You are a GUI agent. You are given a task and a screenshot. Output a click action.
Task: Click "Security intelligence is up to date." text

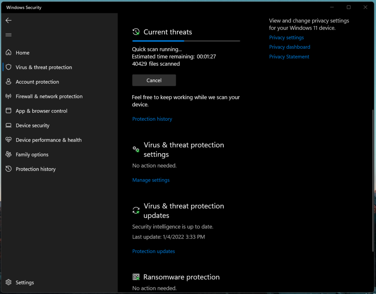point(173,227)
